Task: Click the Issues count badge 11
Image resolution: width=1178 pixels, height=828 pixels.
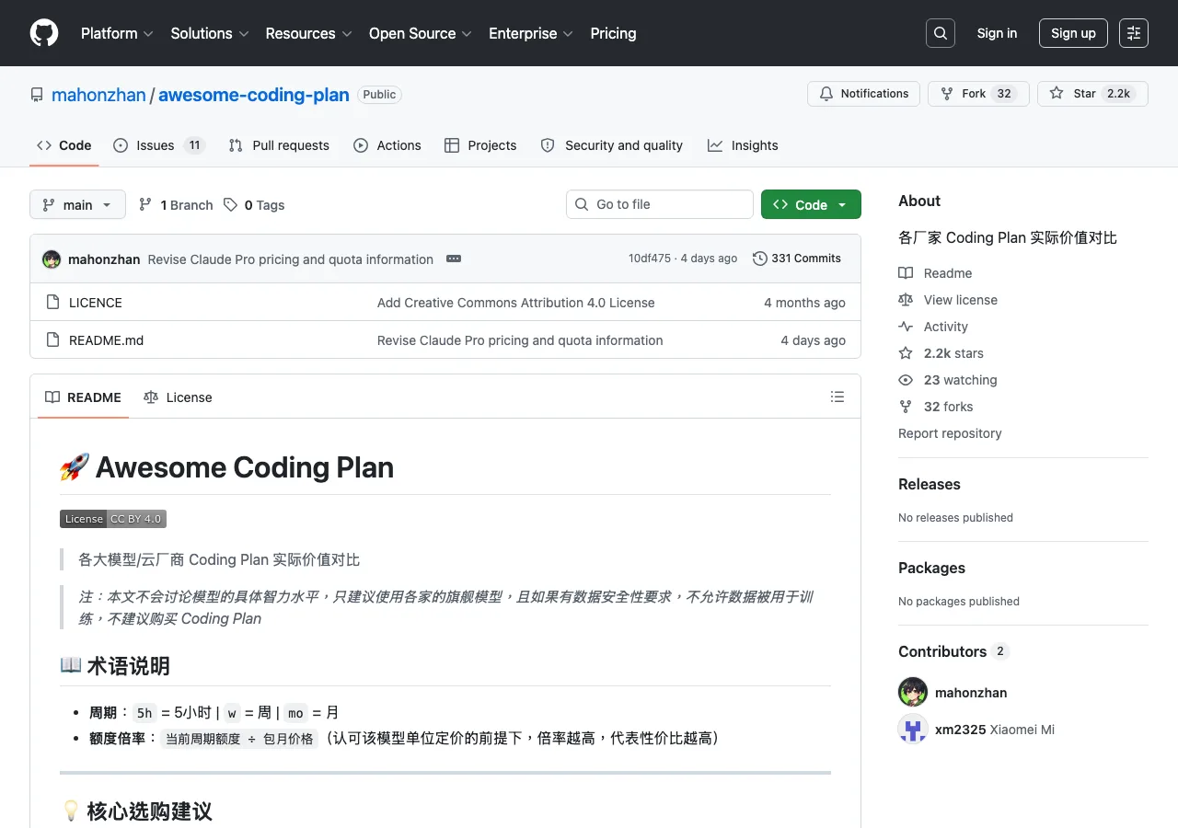Action: tap(194, 145)
